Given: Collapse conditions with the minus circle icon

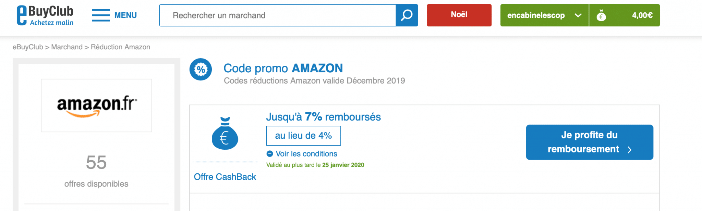Looking at the screenshot, I should click(x=270, y=154).
